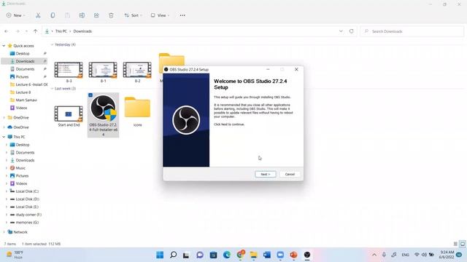This screenshot has height=262, width=467.
Task: Select Downloads under Quick access
Action: pyautogui.click(x=24, y=61)
